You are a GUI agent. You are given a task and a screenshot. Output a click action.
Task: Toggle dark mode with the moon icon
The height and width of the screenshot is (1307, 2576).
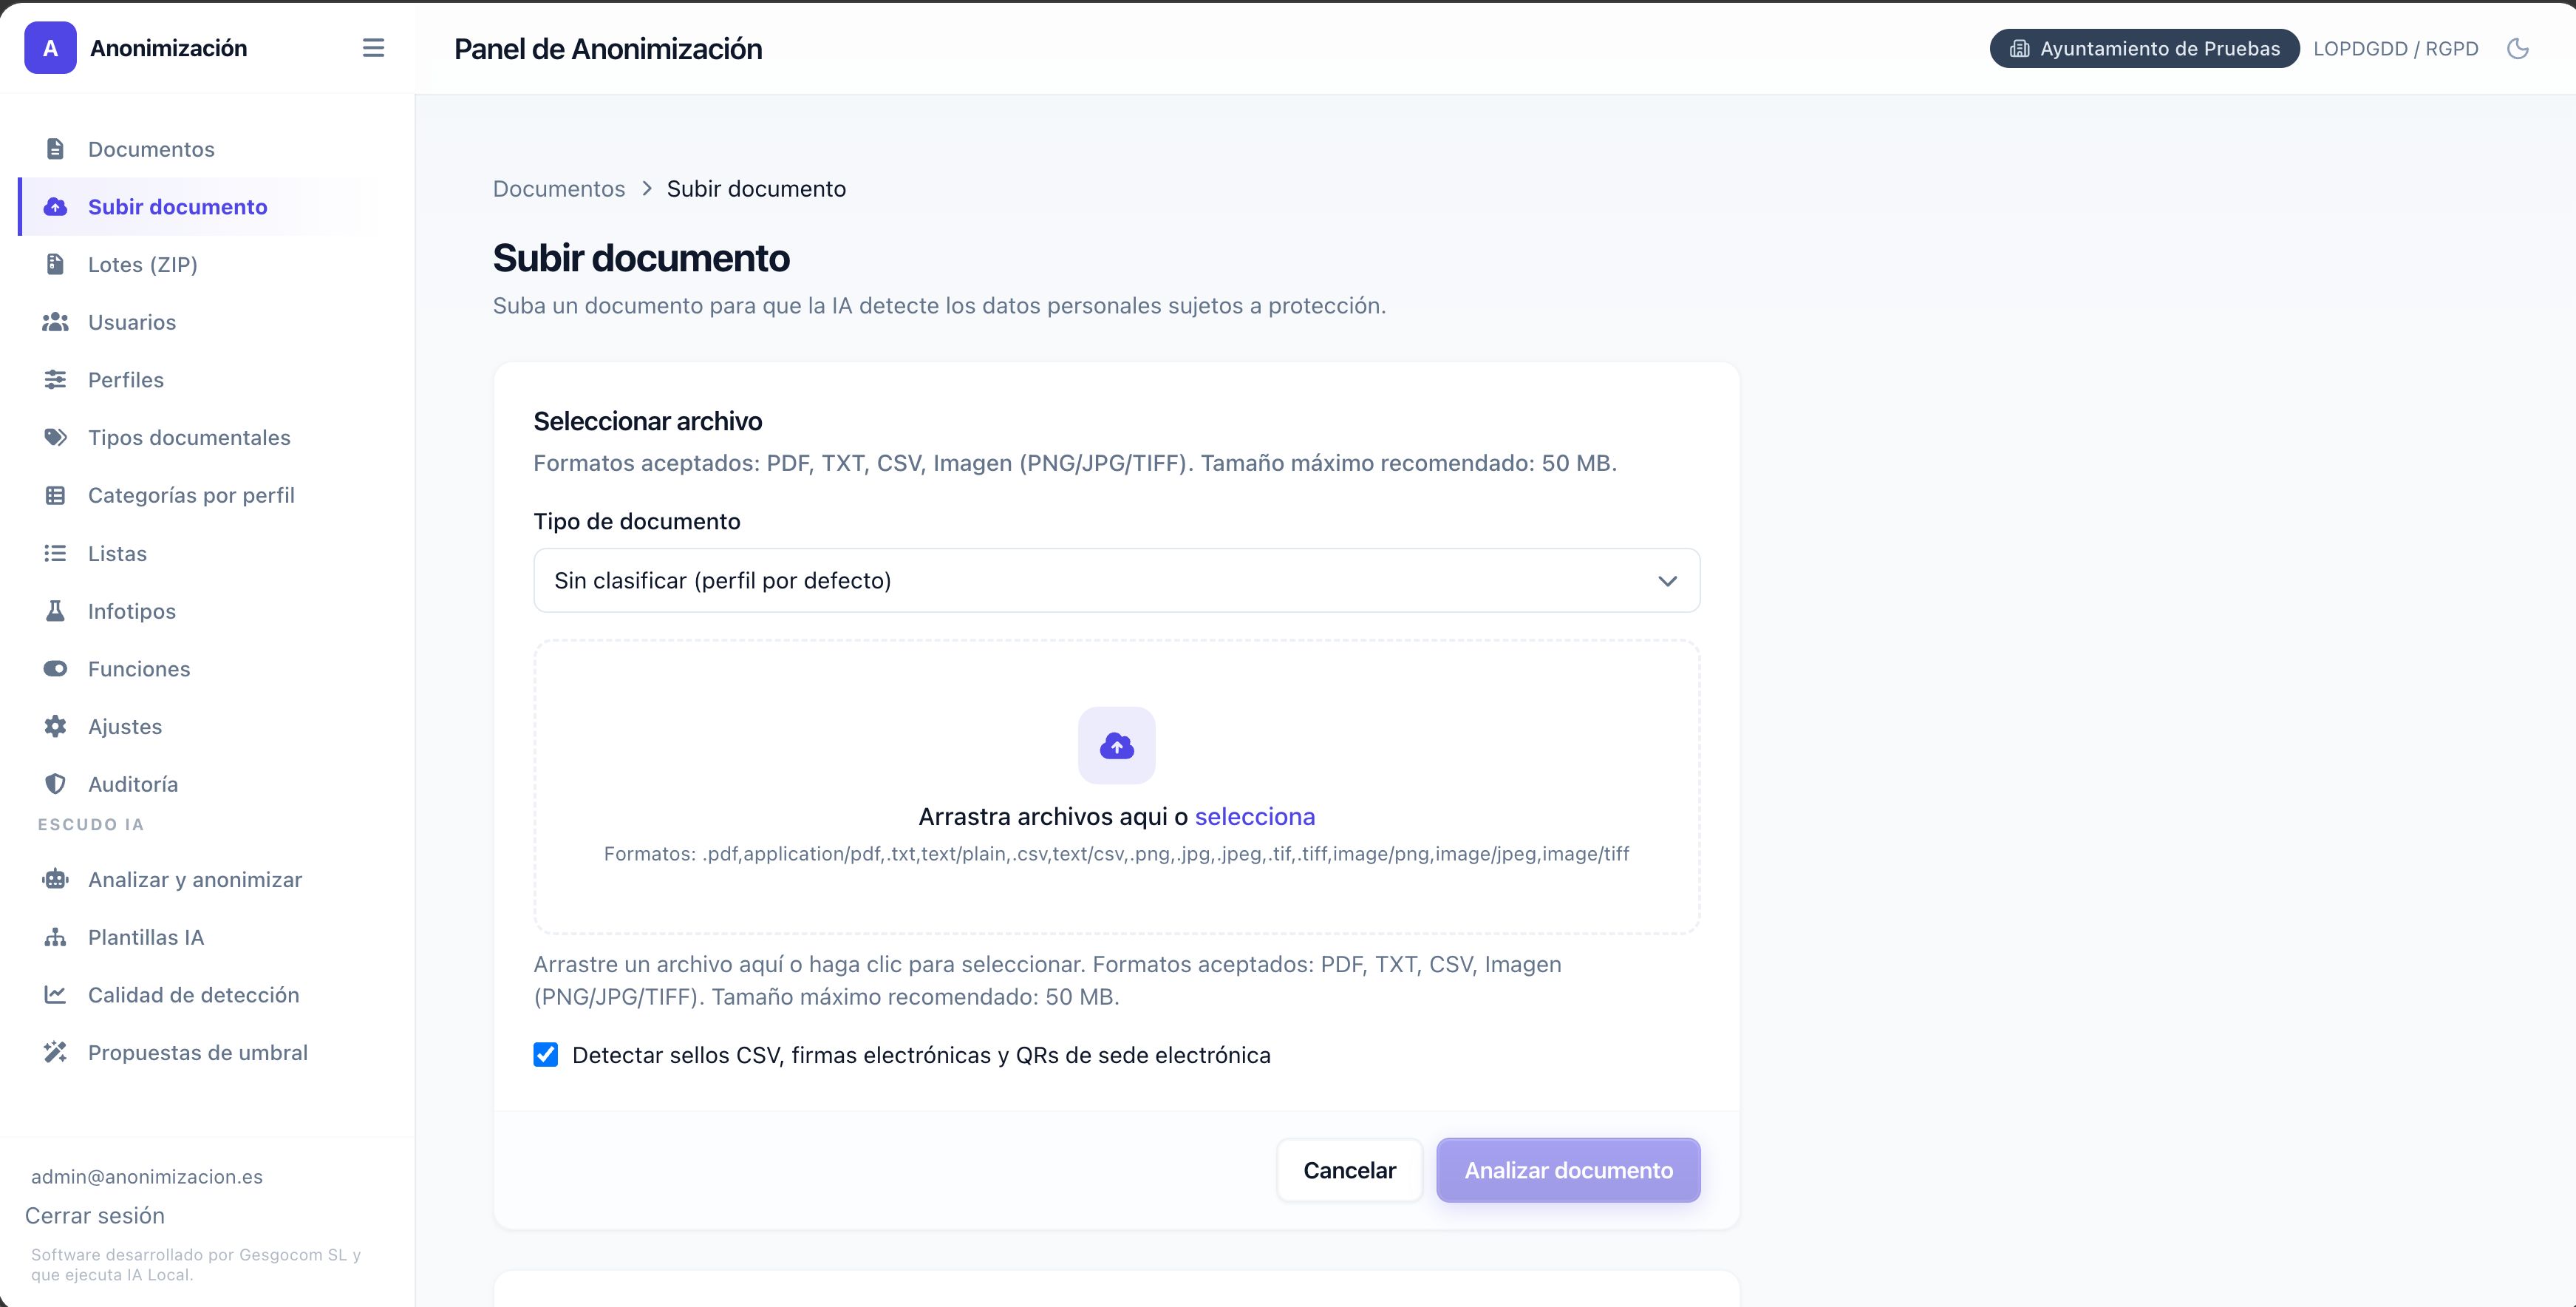pos(2518,48)
